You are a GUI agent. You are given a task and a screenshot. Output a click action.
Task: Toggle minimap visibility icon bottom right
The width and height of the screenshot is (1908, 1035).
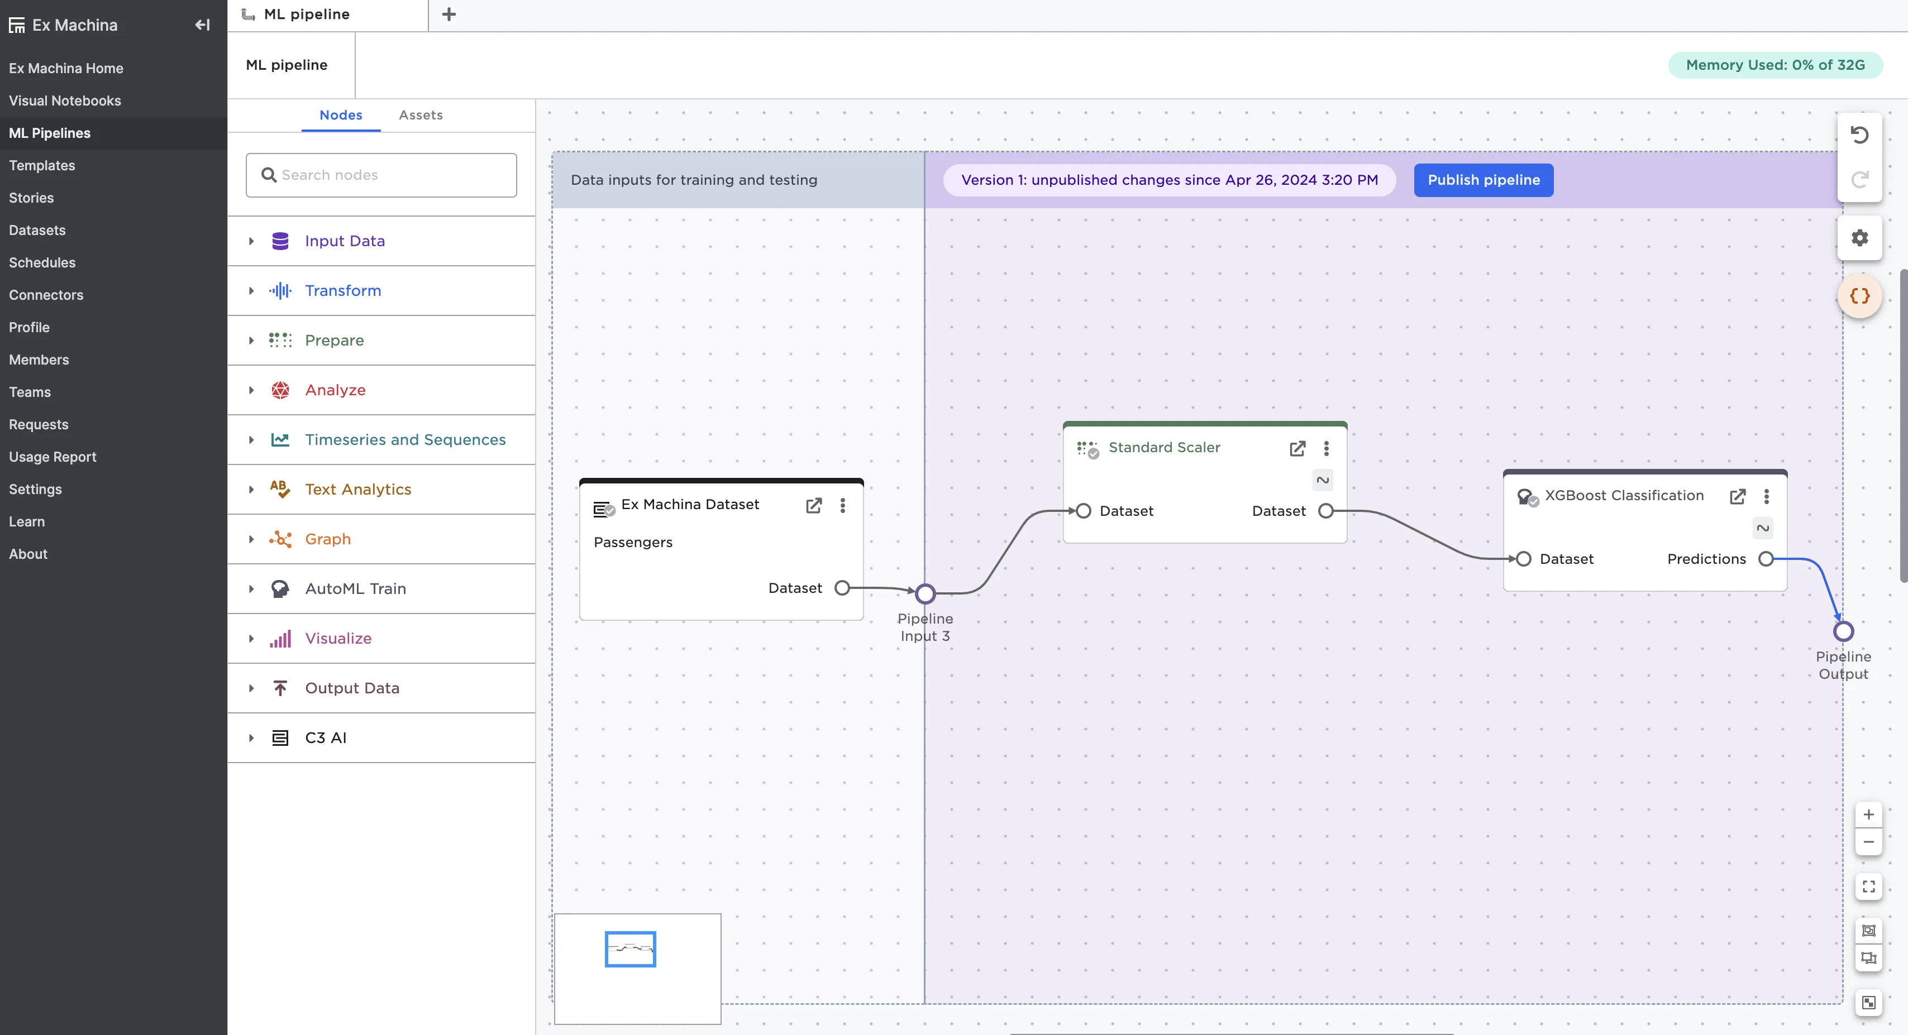tap(1868, 1003)
